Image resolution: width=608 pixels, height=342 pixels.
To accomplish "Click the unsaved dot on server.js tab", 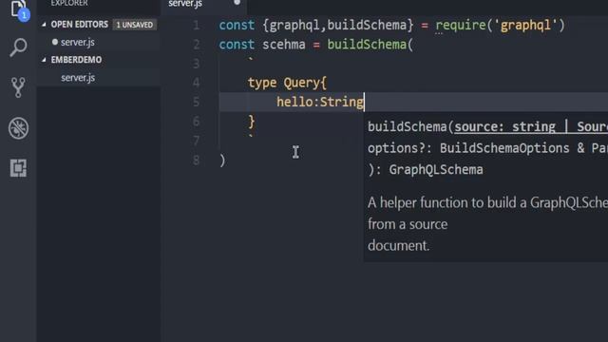I will (237, 2).
